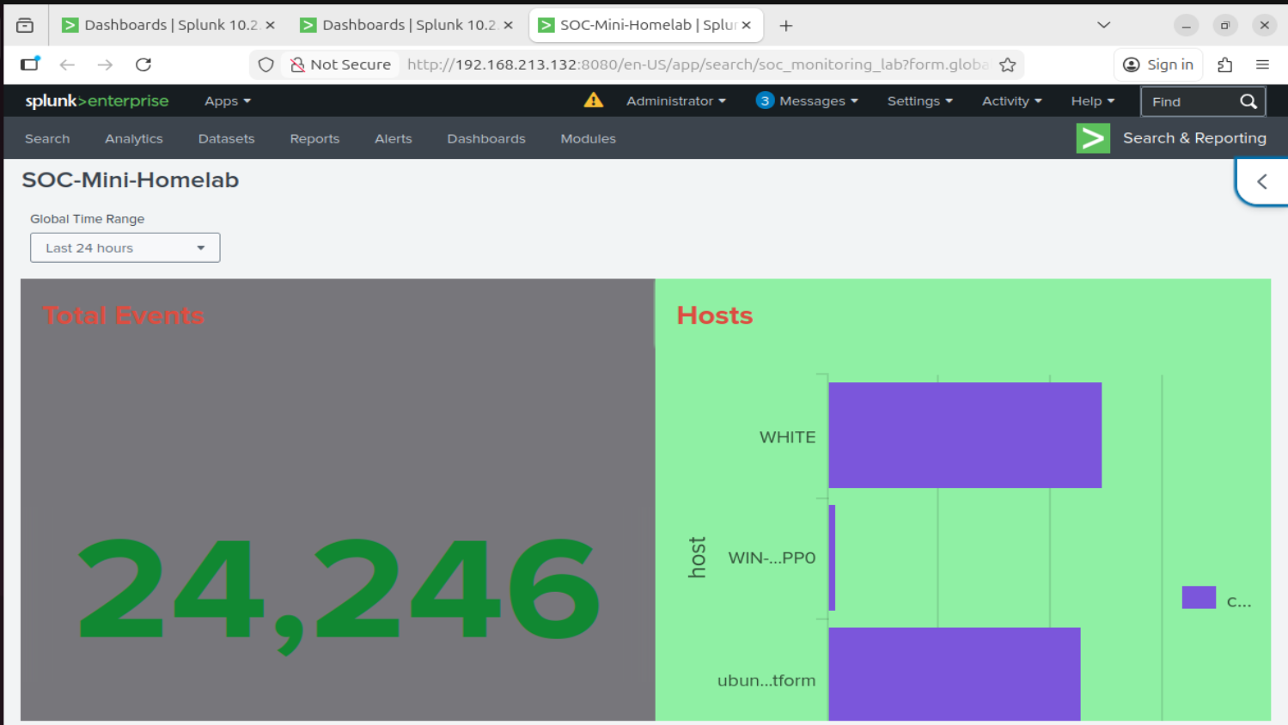Click the Hosts panel title
The image size is (1288, 725).
tap(715, 315)
